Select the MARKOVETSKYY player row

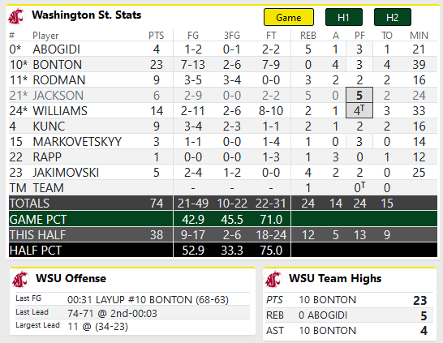pyautogui.click(x=223, y=141)
